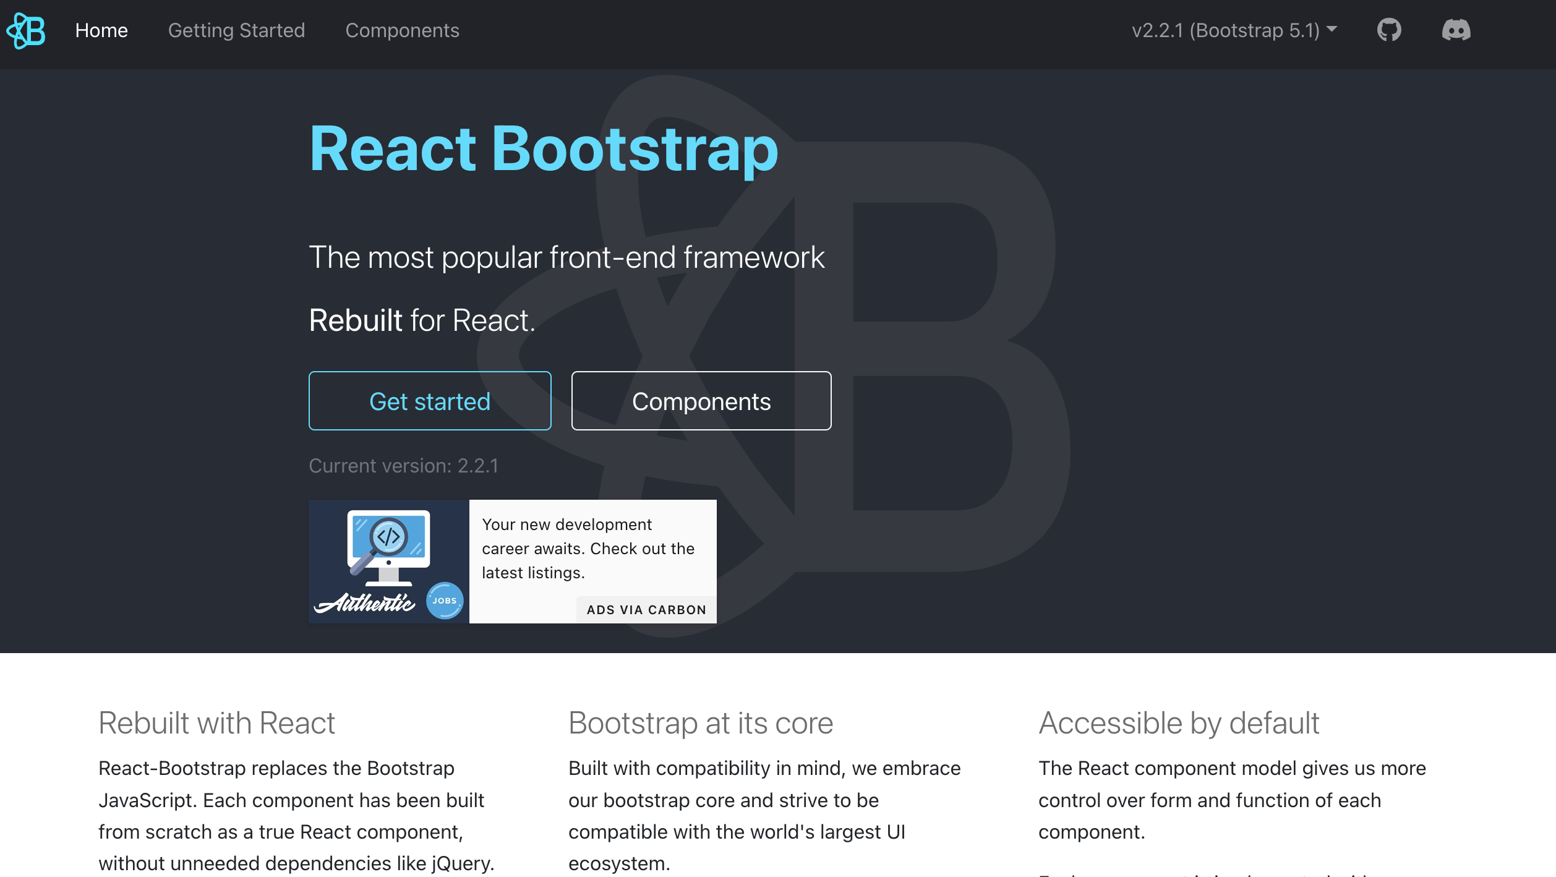
Task: Select Components in the top navbar
Action: click(x=402, y=30)
